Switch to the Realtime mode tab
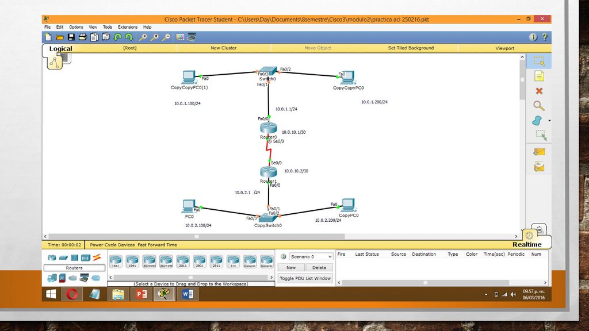 point(527,244)
